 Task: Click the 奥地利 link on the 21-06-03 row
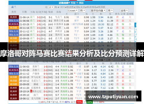coord(64,67)
